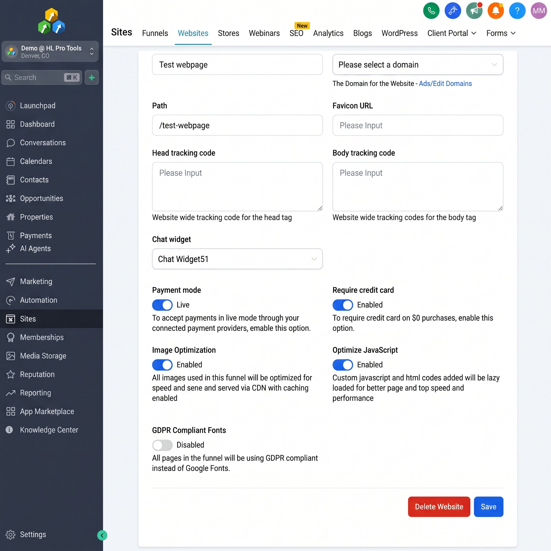Toggle Image Optimization switch
This screenshot has width=551, height=551.
click(162, 365)
